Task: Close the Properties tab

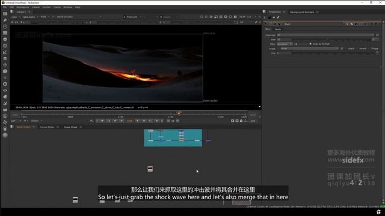Action: (x=284, y=12)
